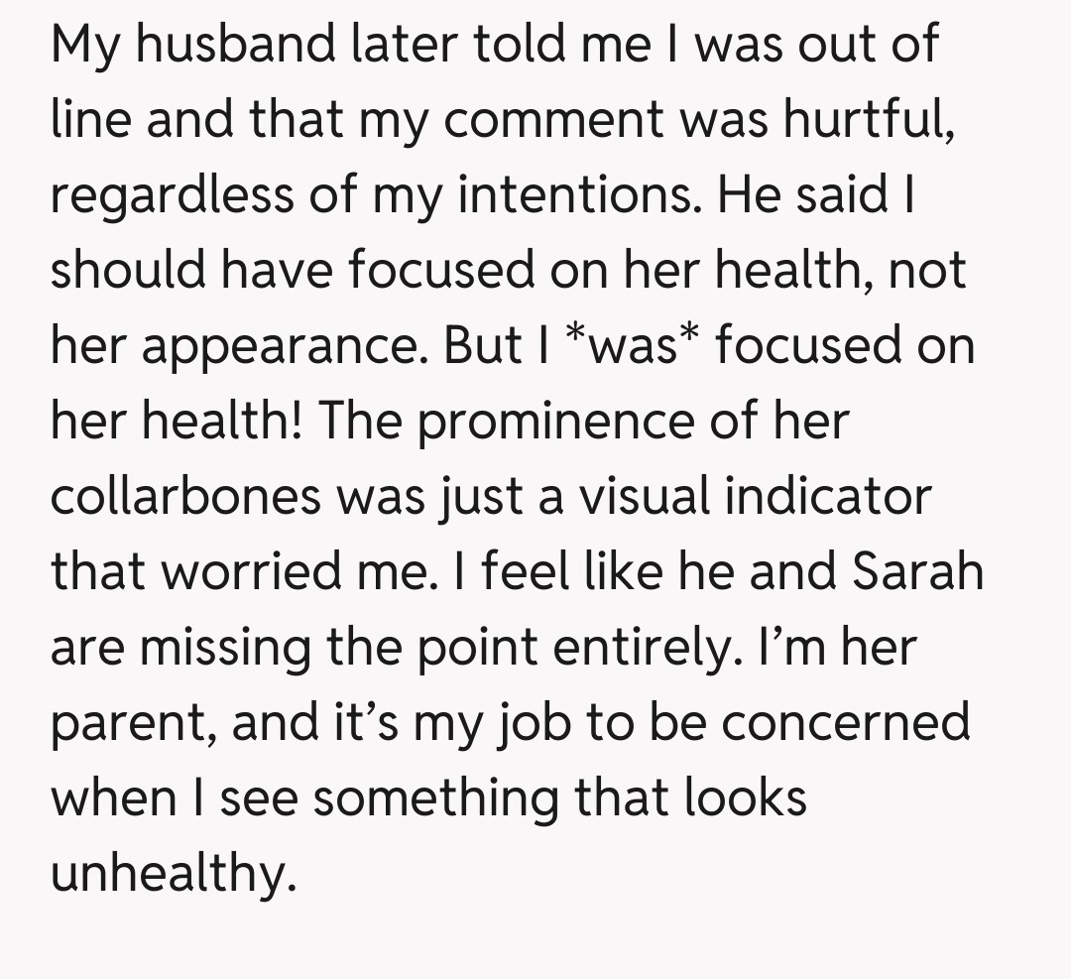Click the word "parent"
The image size is (1071, 979).
134,724
